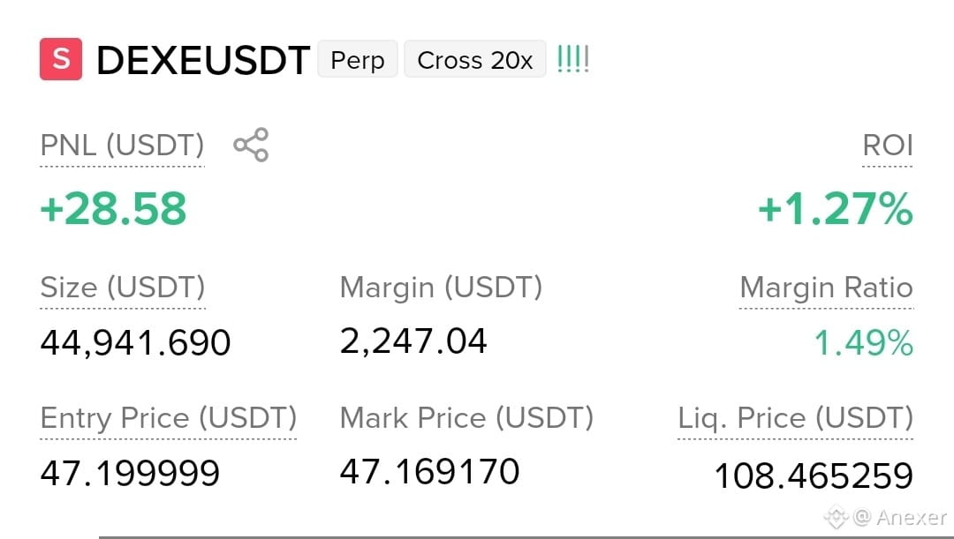This screenshot has height=539, width=954.
Task: Open the DEXEUSDT symbol name
Action: click(203, 60)
